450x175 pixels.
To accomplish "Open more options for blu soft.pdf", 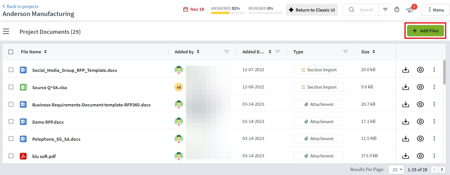I will pyautogui.click(x=434, y=156).
